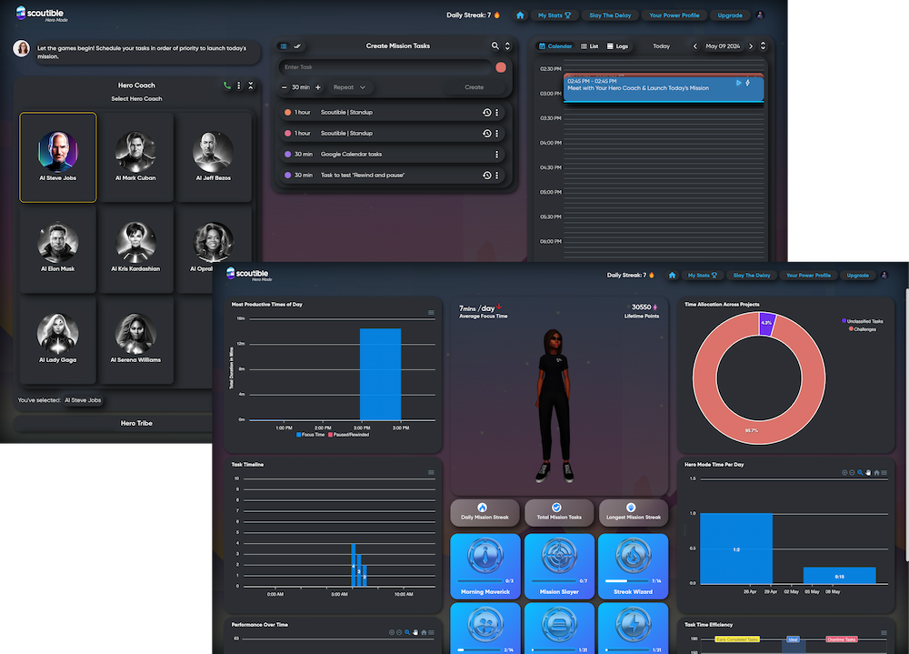Go to Home in the scheduling screen navbar

(520, 15)
